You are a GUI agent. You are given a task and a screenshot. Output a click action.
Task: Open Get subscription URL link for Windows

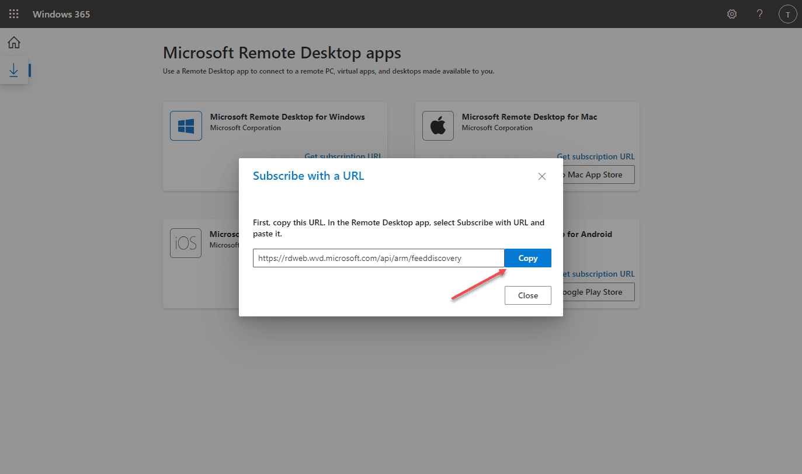click(342, 156)
